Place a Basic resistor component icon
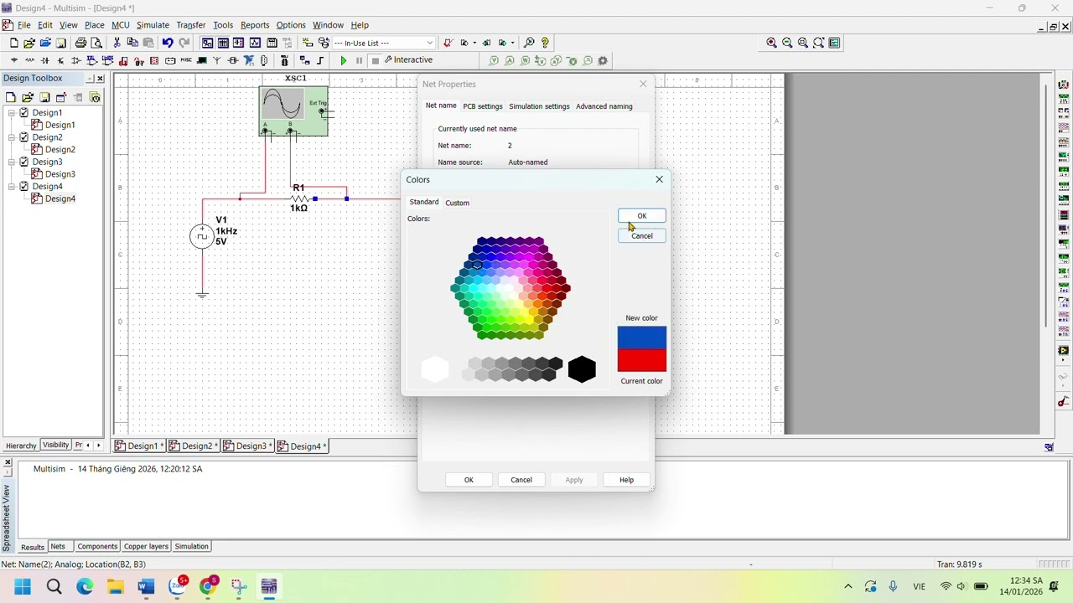The width and height of the screenshot is (1073, 603). (x=30, y=60)
